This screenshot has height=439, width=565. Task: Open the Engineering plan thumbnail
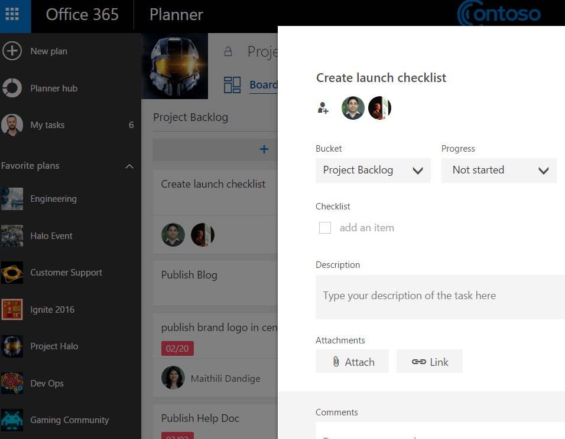point(12,199)
